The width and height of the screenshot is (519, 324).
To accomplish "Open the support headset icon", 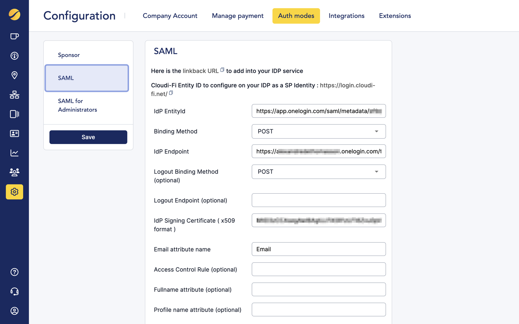I will click(x=14, y=292).
